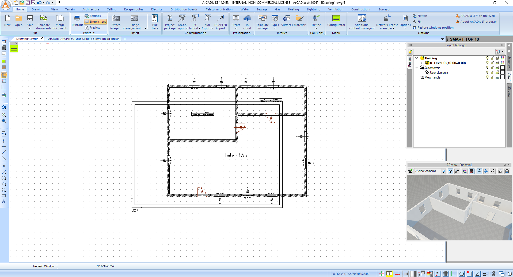Click the PDF base icon
513x277 pixels.
[x=155, y=21]
